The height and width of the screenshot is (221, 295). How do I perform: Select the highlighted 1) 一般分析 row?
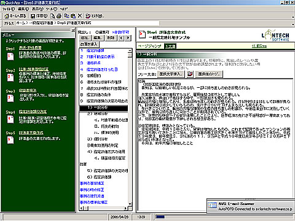click(x=104, y=108)
